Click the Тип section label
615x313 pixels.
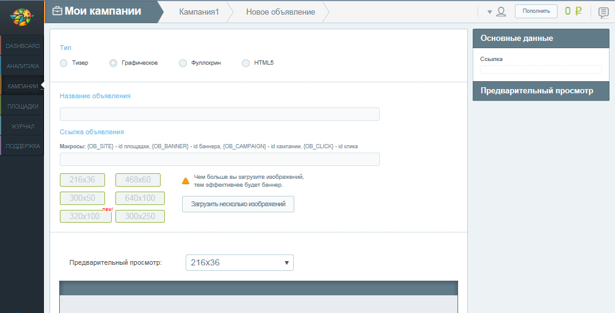tap(65, 48)
